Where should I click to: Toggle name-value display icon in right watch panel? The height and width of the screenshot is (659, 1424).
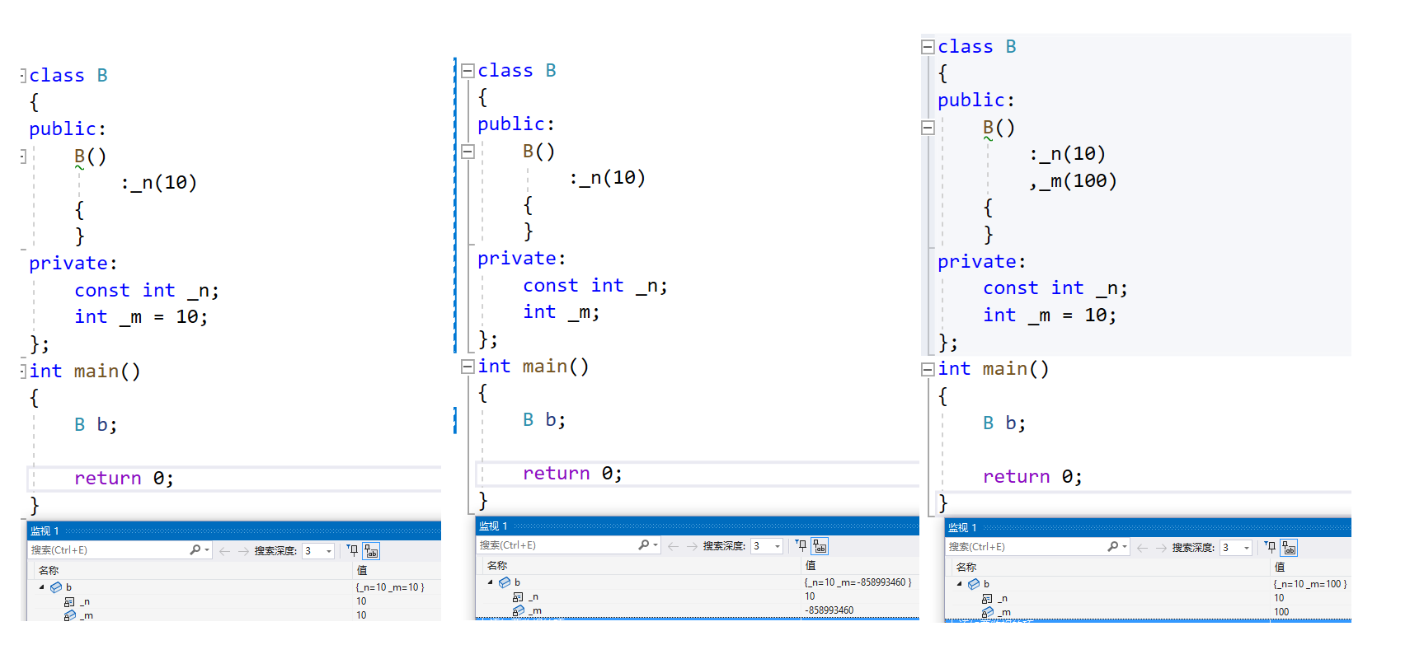click(1289, 548)
